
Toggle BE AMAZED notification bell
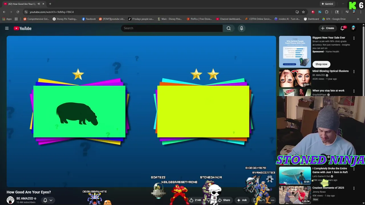click(45, 200)
